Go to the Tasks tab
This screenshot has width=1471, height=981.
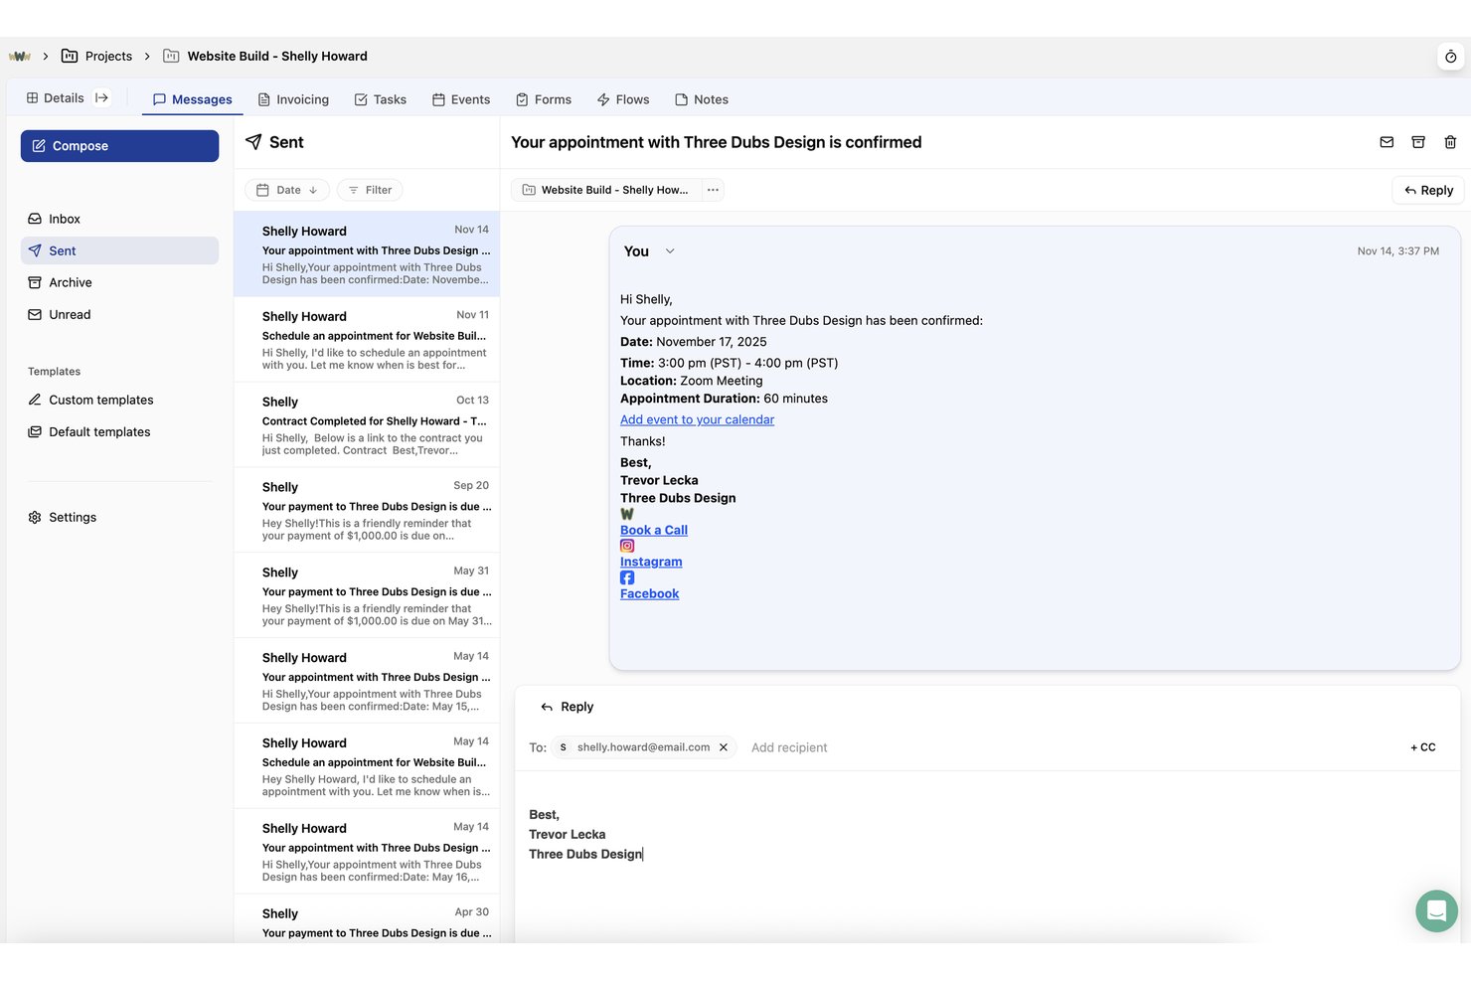coord(381,99)
